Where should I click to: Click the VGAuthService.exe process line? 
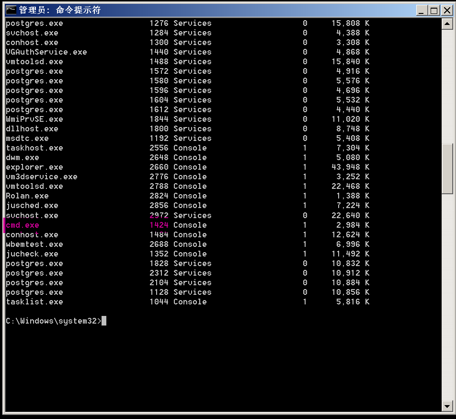click(41, 52)
